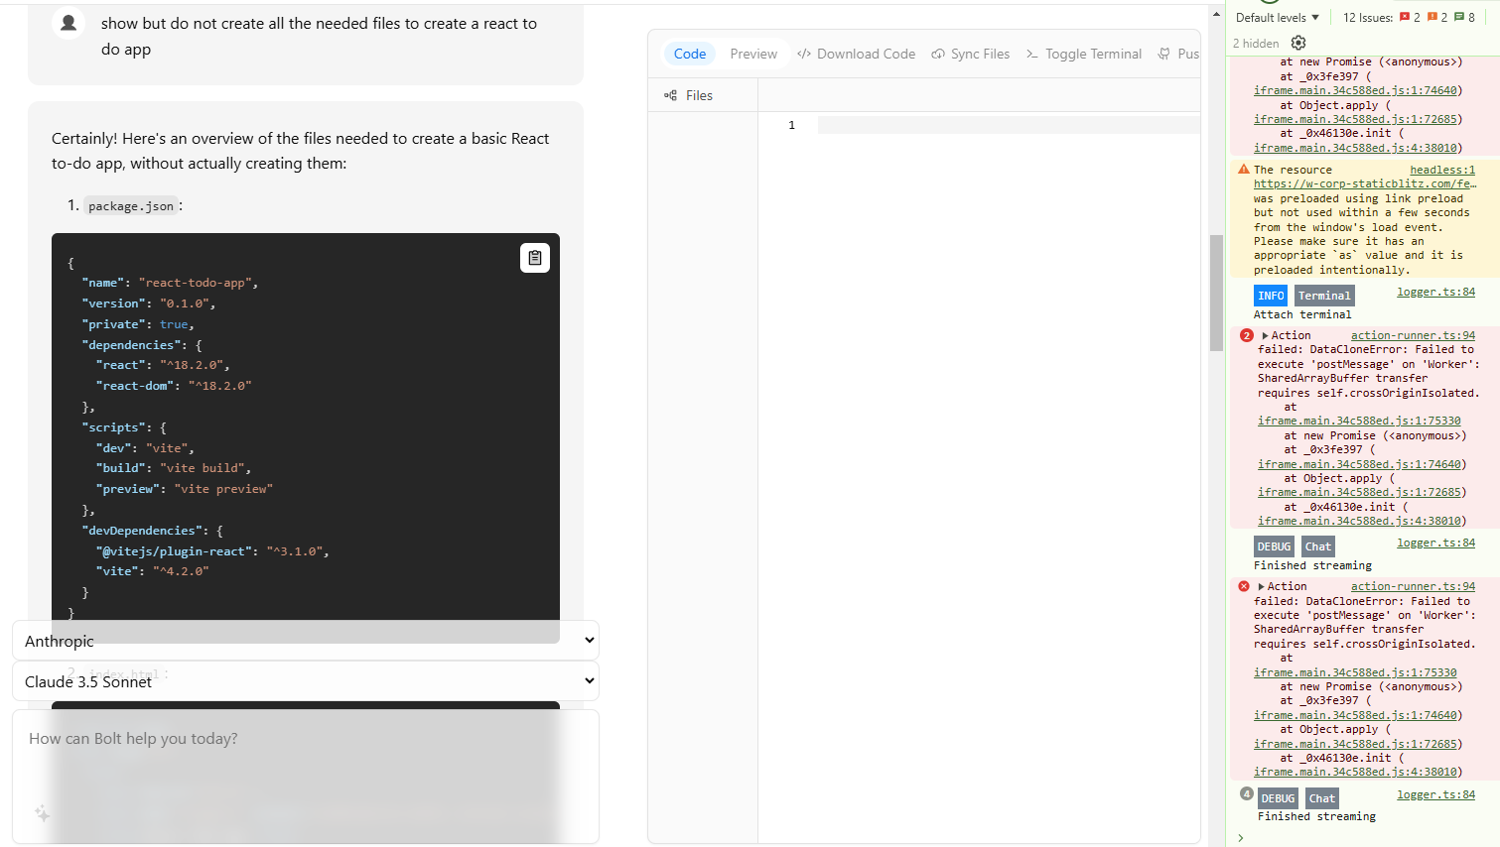
Task: Click the Sync Files button
Action: tap(970, 54)
